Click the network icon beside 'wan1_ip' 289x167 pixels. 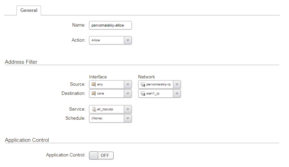pyautogui.click(x=143, y=94)
